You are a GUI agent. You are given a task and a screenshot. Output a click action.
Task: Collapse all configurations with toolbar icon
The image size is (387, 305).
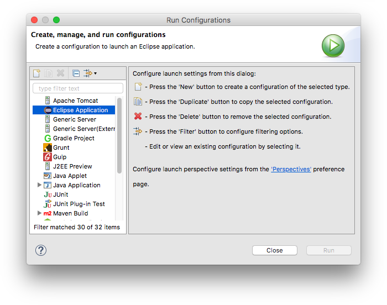click(76, 73)
